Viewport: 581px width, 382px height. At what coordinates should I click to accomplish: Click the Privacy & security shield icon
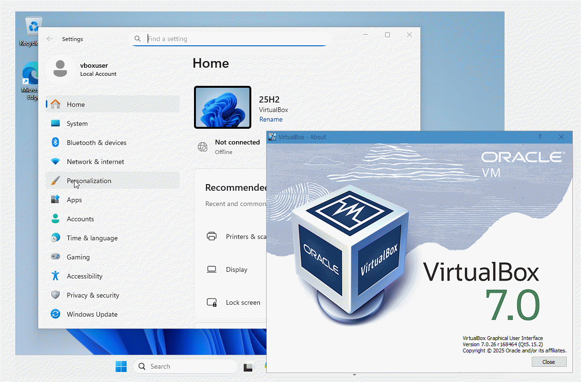55,295
